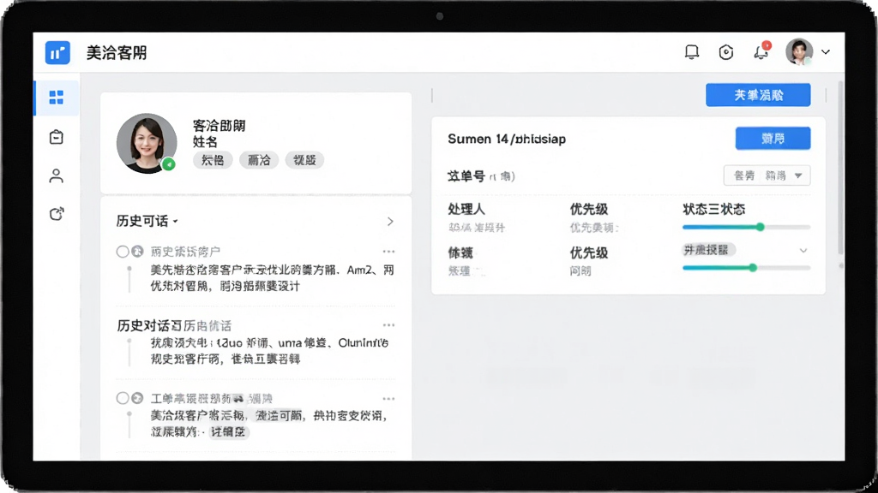Click the large blue button at top right
This screenshot has height=493, width=878.
(x=758, y=95)
